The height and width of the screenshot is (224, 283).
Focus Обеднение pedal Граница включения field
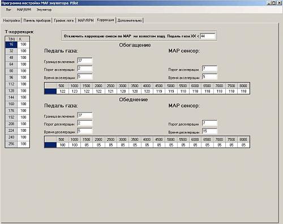coord(85,115)
